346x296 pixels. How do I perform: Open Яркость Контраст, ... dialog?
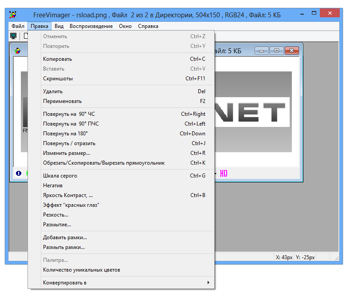coord(121,195)
